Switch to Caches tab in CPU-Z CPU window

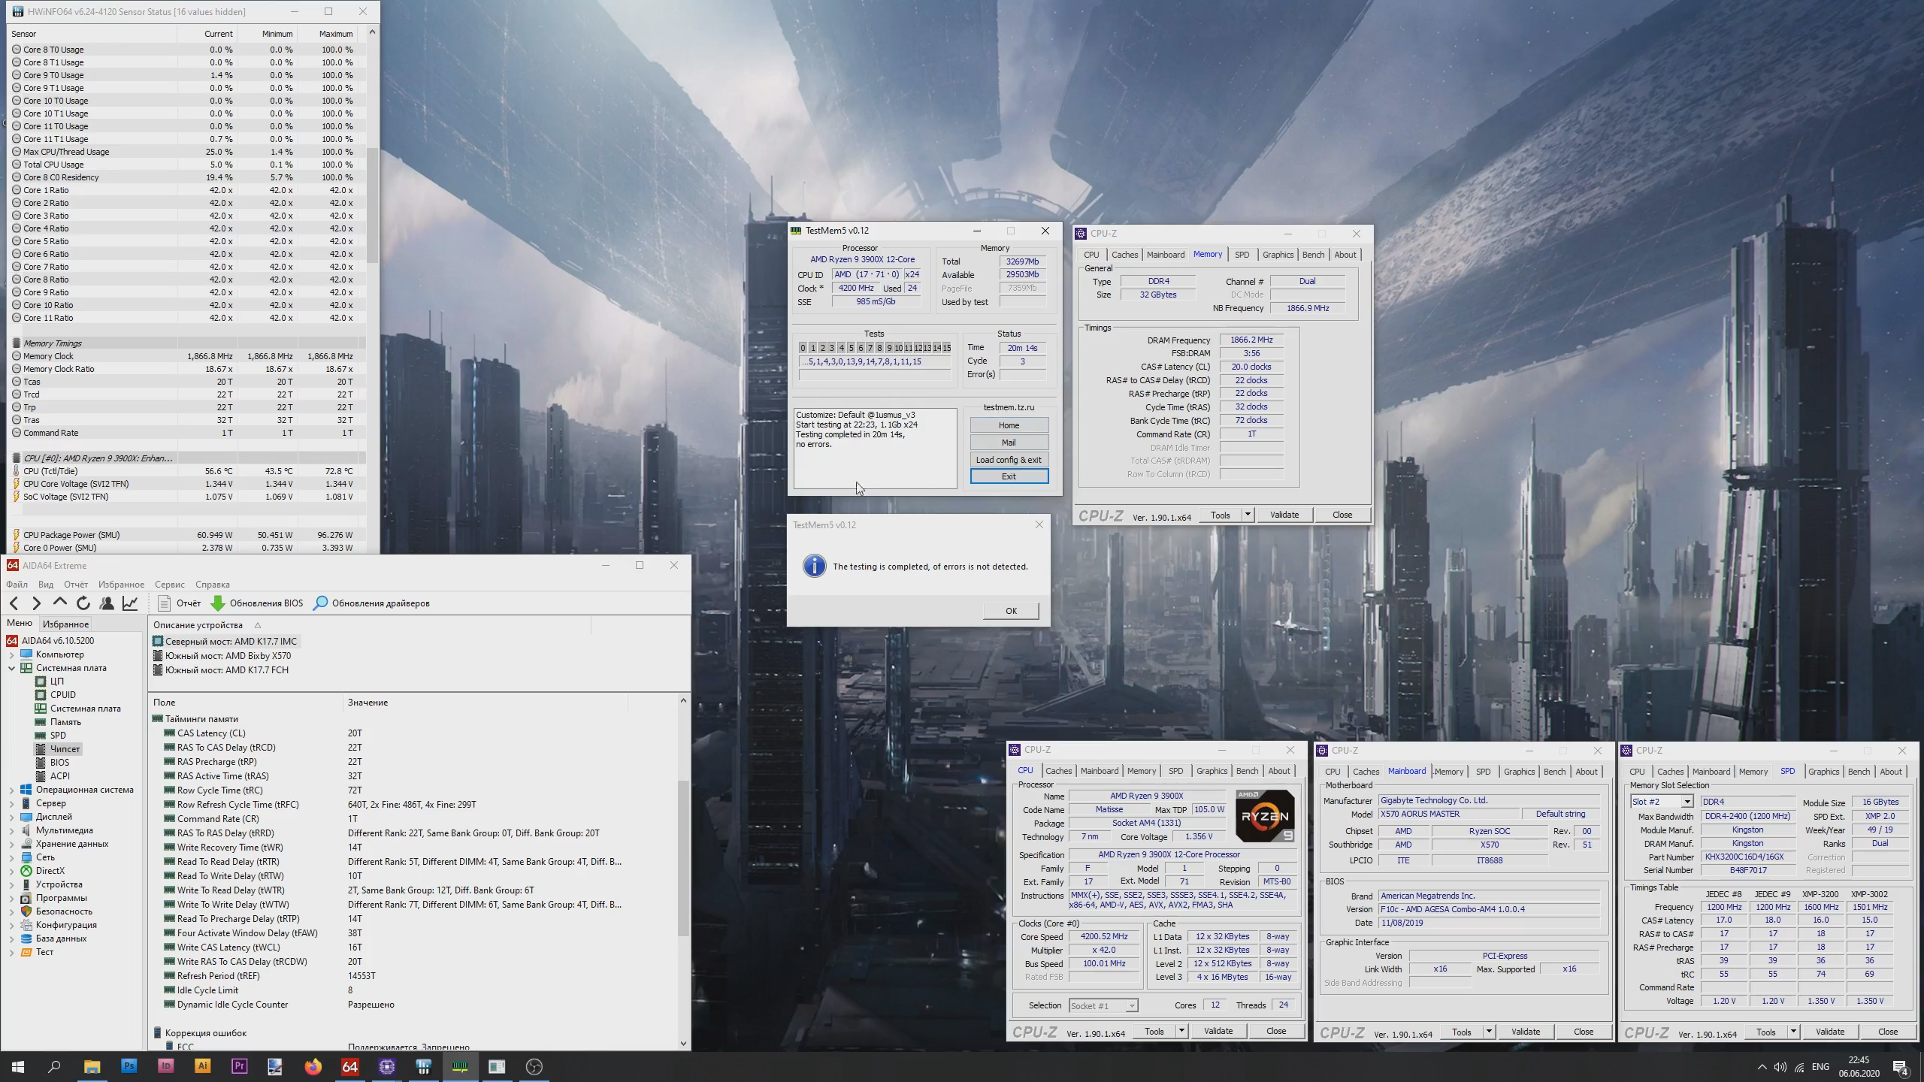coord(1058,771)
